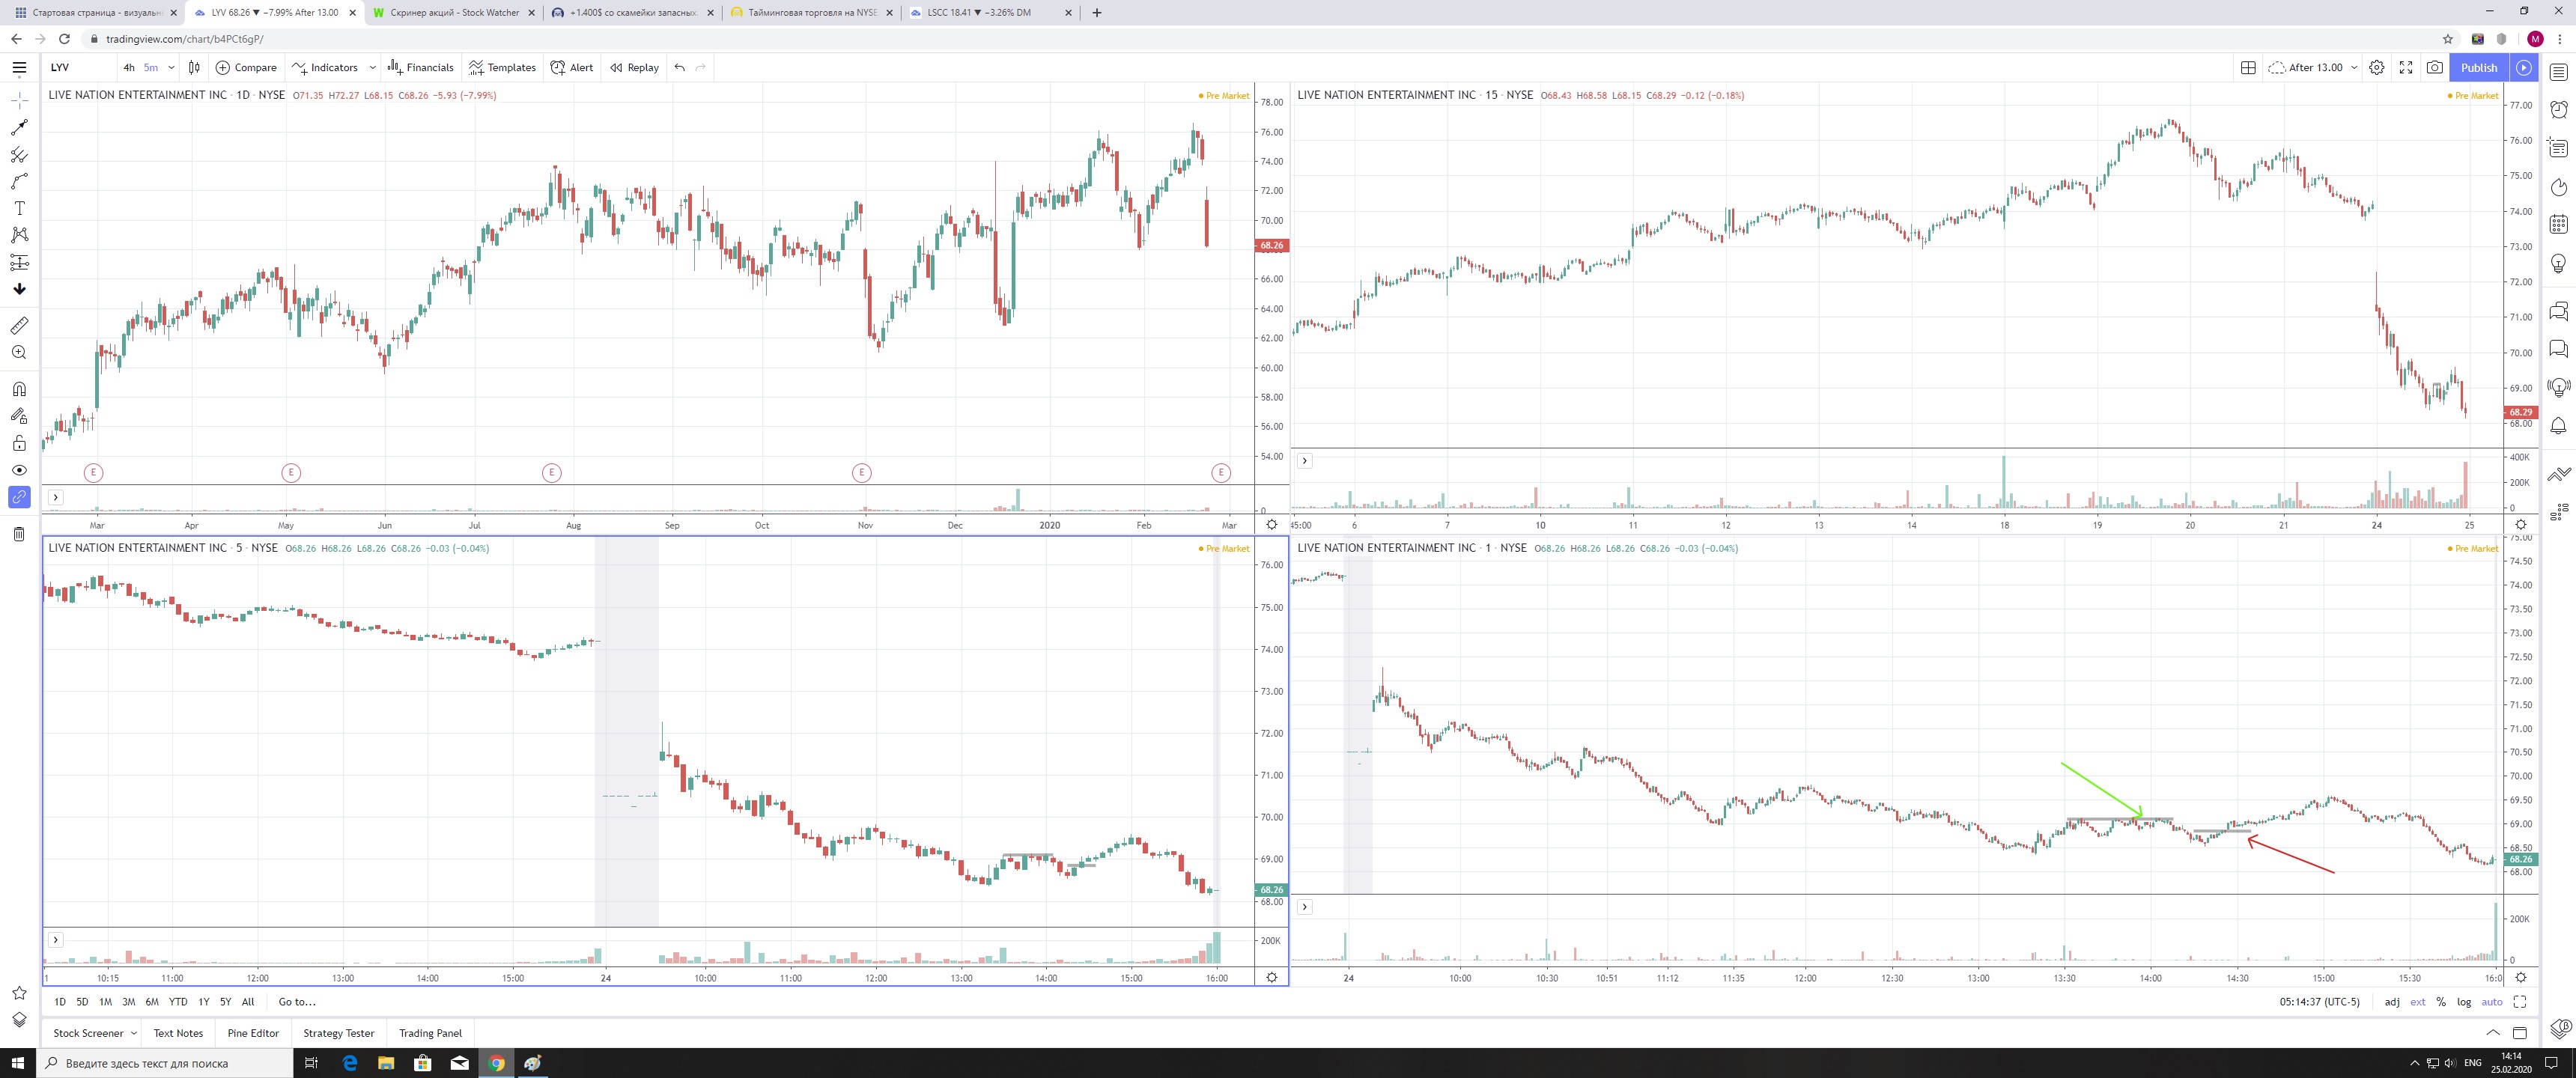This screenshot has height=1078, width=2576.
Task: Select the trend line drawing tool
Action: click(19, 128)
